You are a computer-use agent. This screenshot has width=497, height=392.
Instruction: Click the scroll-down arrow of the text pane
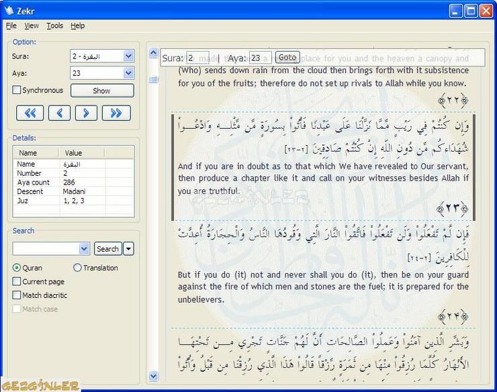[x=153, y=376]
